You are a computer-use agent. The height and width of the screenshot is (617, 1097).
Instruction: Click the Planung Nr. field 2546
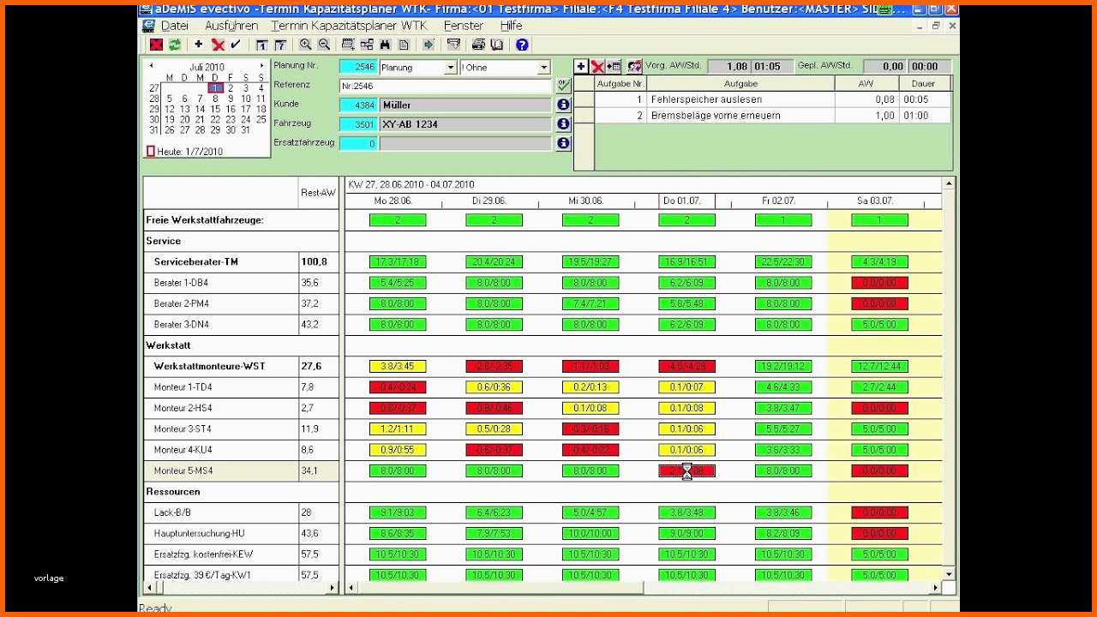[x=358, y=68]
